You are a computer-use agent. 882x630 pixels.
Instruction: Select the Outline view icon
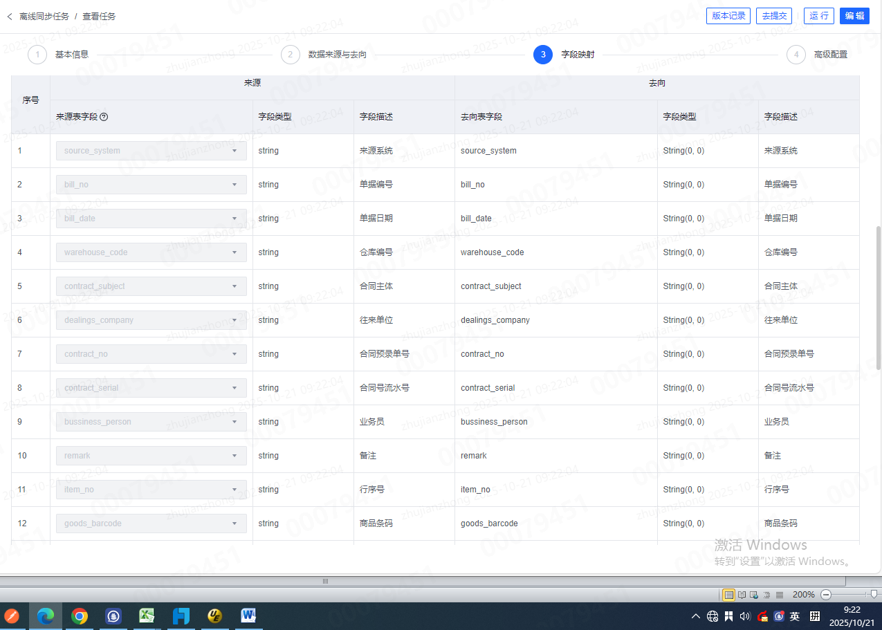766,595
